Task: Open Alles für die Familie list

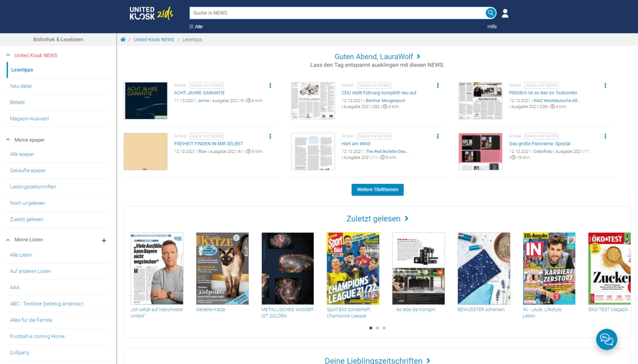Action: (31, 320)
